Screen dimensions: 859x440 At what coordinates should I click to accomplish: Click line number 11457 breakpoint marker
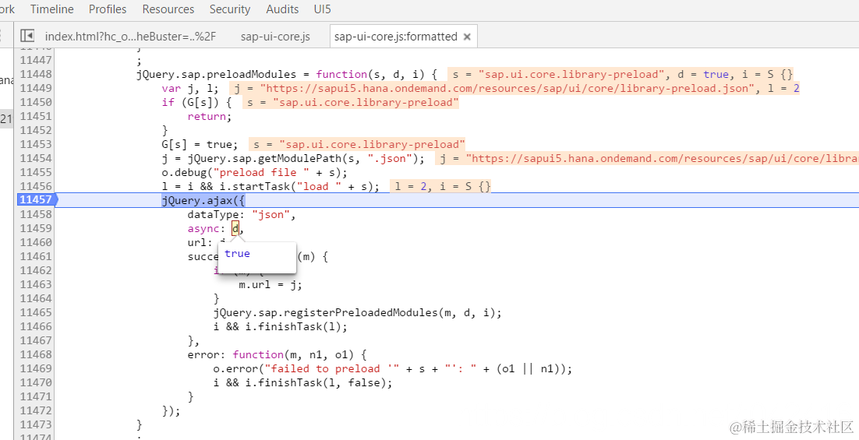click(36, 200)
